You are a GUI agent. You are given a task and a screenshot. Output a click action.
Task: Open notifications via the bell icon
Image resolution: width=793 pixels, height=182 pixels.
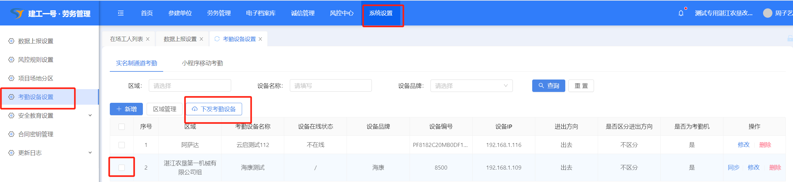pyautogui.click(x=681, y=13)
